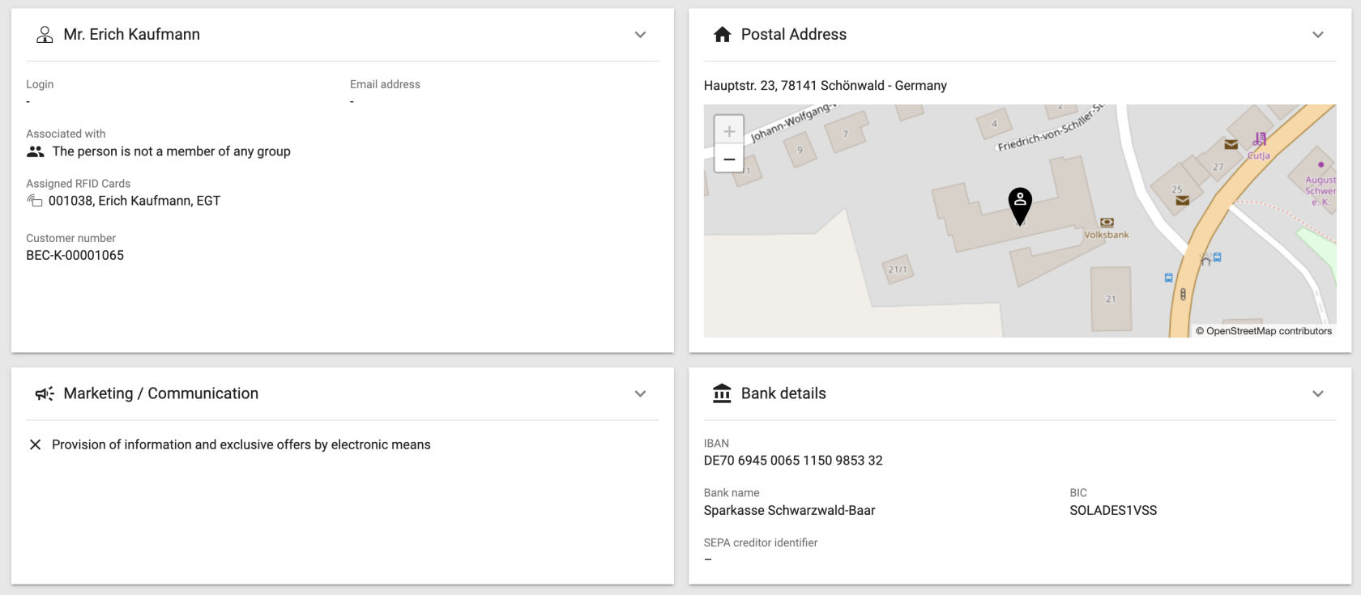The width and height of the screenshot is (1361, 595).
Task: Click the BIC value SOLADES1VSS
Action: click(x=1113, y=510)
